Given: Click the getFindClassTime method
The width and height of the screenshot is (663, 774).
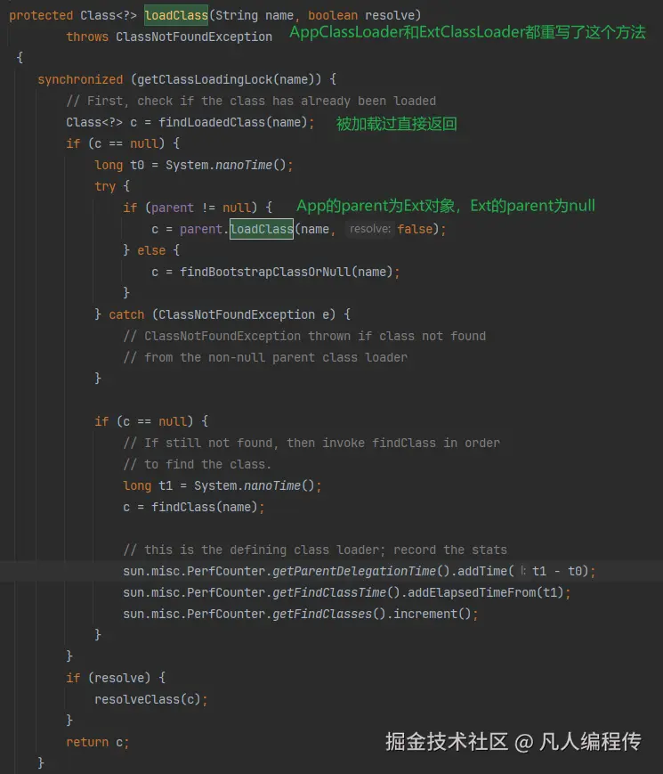Looking at the screenshot, I should (x=329, y=592).
